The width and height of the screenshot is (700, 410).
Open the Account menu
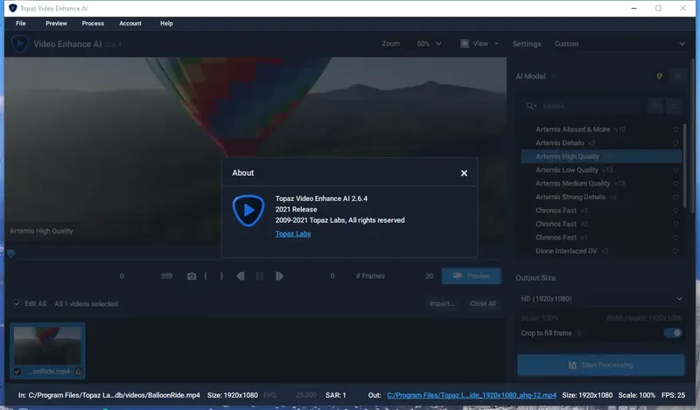[129, 24]
